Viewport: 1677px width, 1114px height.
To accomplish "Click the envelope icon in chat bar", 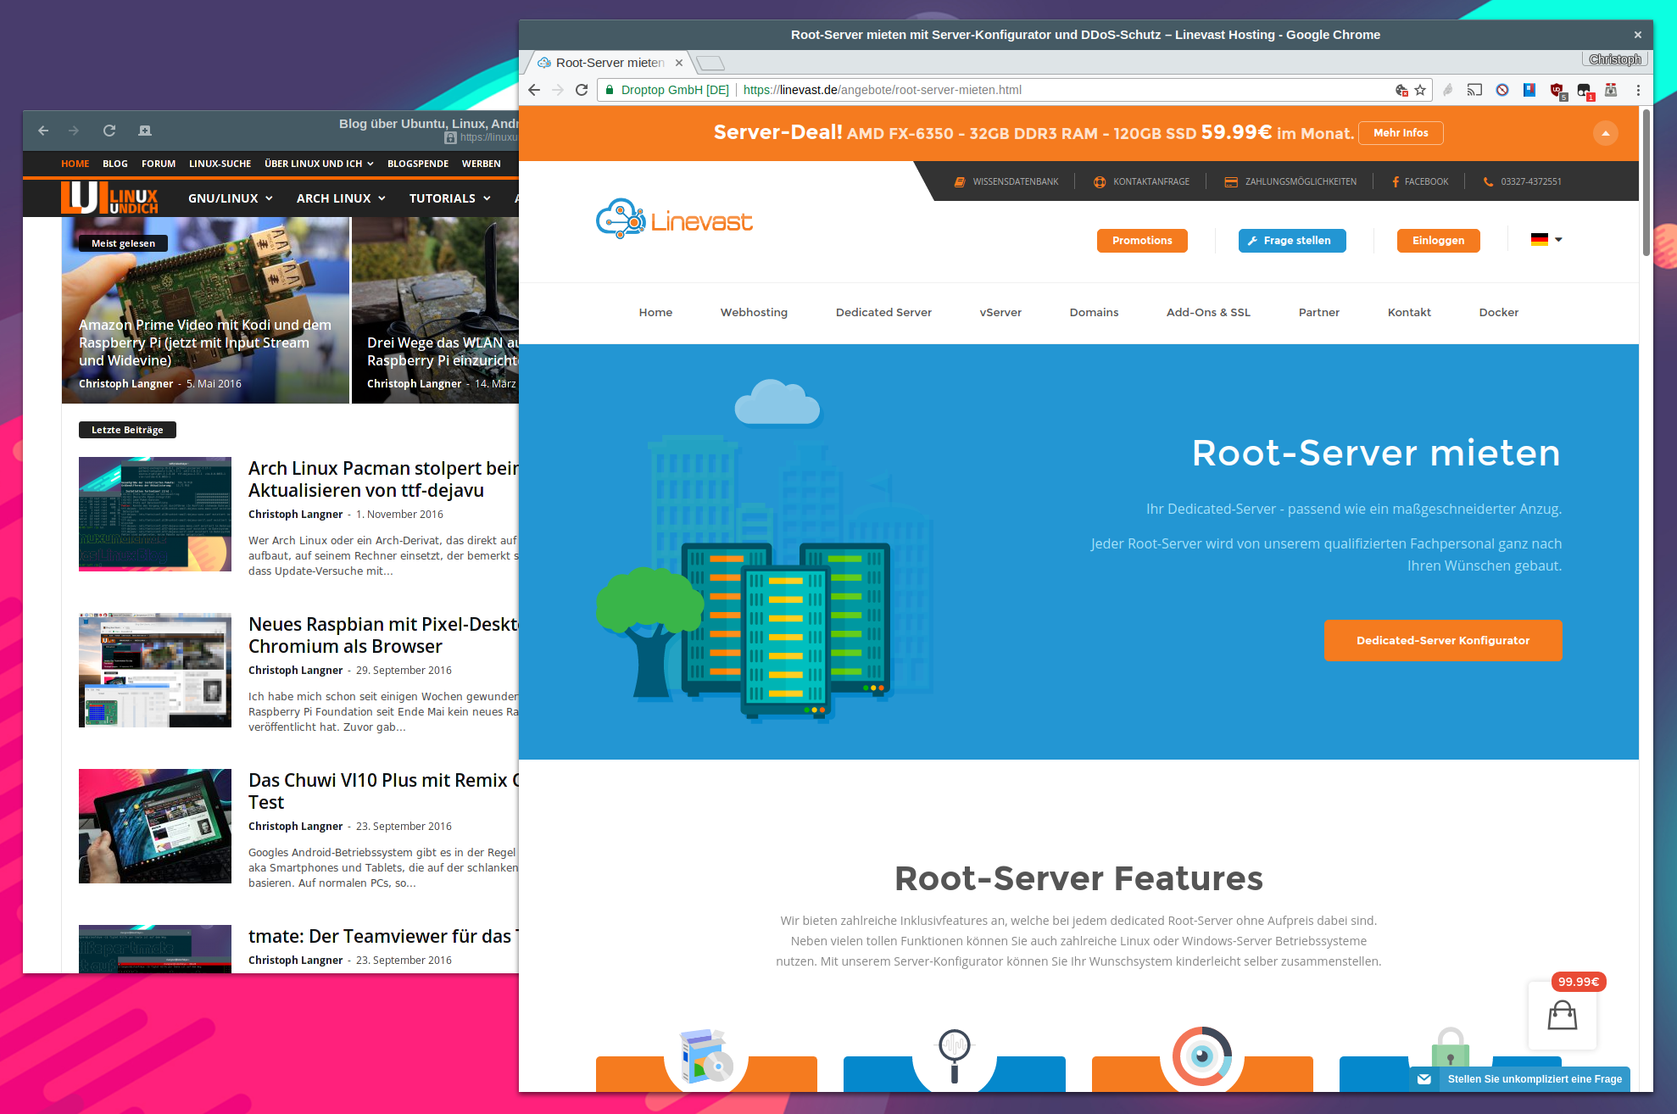I will 1424,1079.
